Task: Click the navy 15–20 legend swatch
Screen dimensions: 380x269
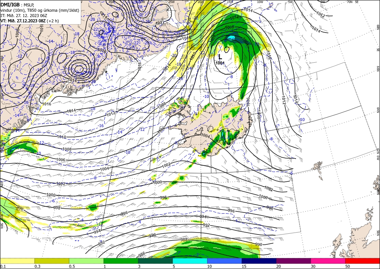Action: point(259,261)
